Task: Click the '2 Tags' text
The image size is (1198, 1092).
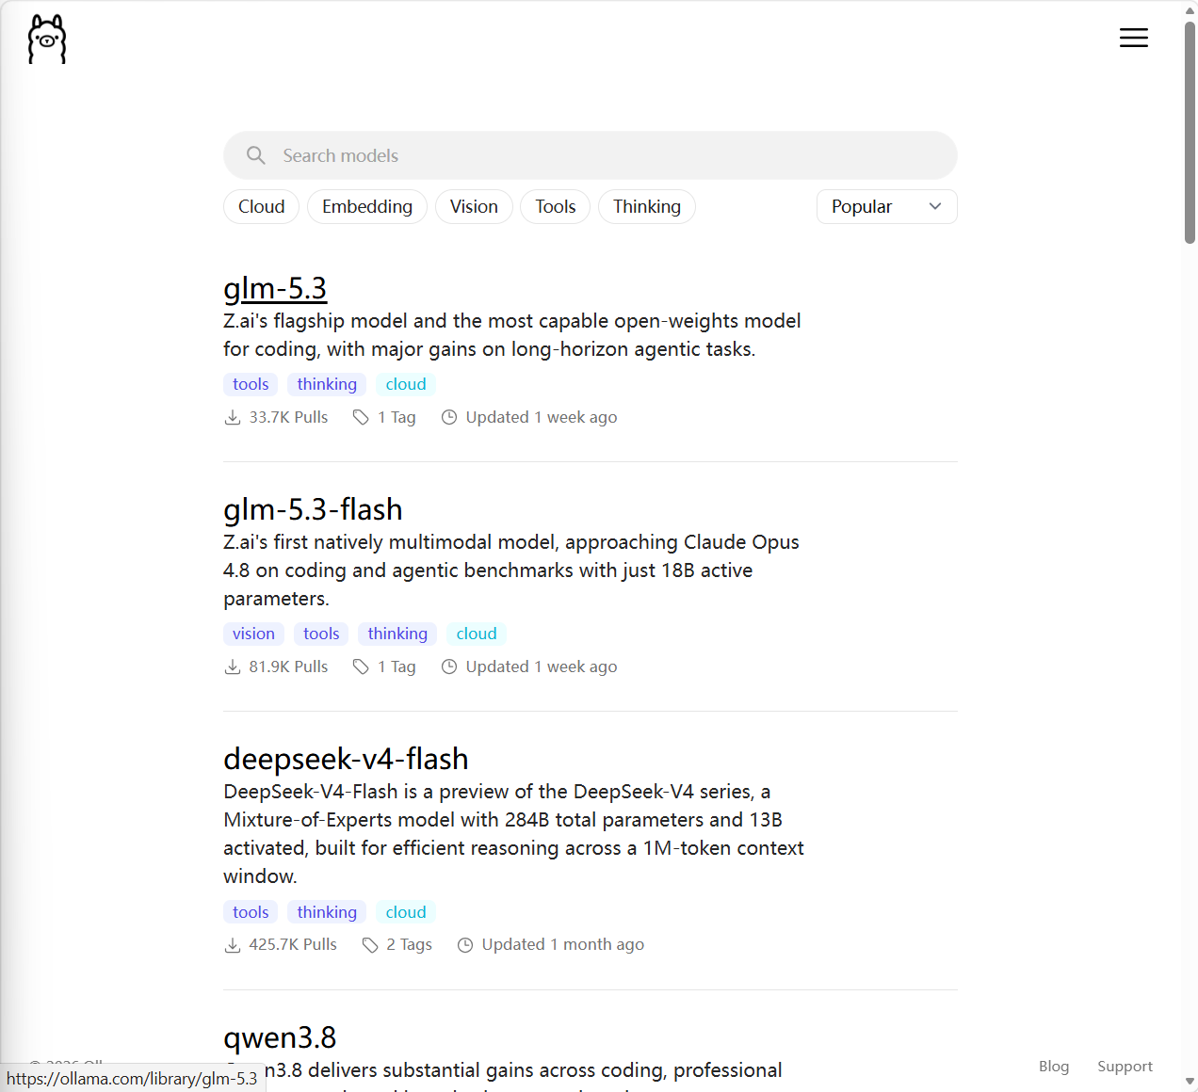Action: (x=409, y=945)
